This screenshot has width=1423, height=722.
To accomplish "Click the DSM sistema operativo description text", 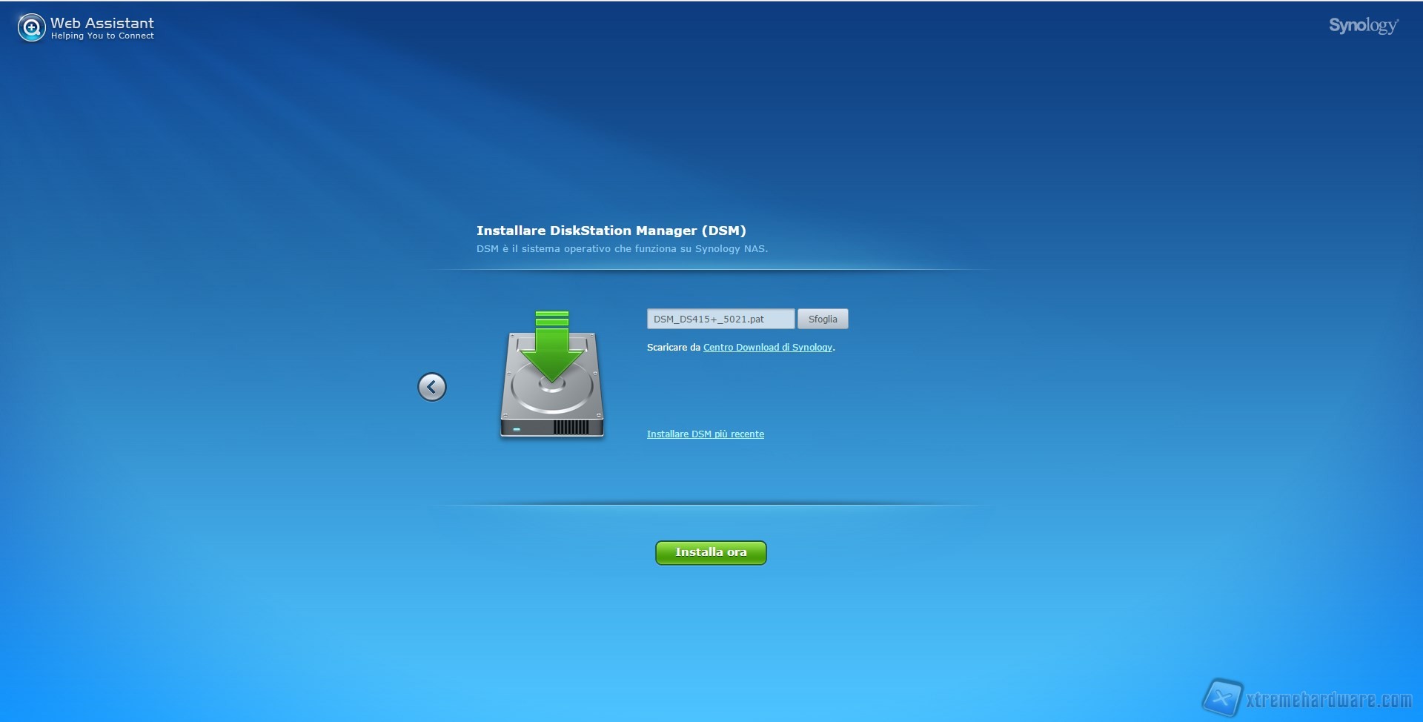I will tap(622, 249).
